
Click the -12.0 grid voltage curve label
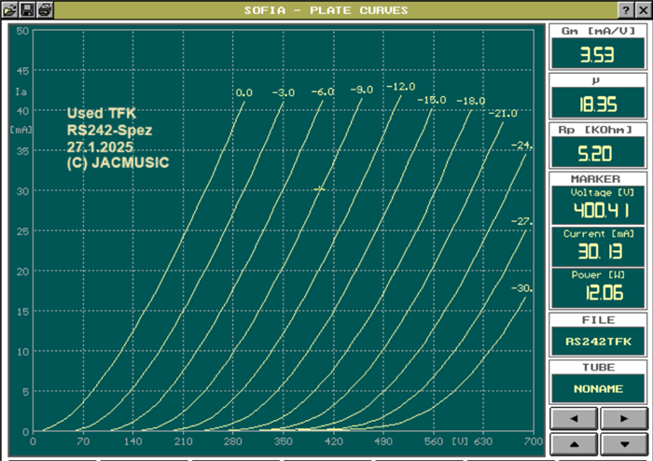401,87
